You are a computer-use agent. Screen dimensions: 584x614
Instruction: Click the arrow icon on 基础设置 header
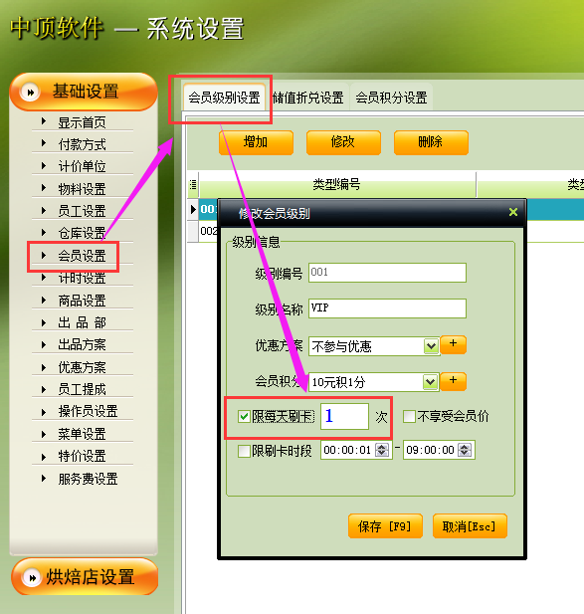click(x=30, y=93)
